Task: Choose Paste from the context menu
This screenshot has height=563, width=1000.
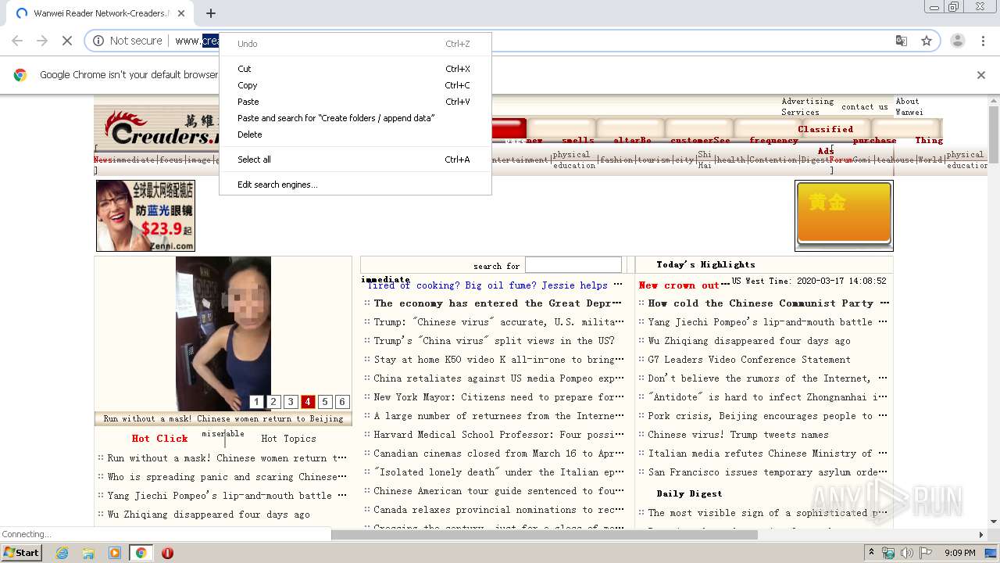Action: (355, 102)
